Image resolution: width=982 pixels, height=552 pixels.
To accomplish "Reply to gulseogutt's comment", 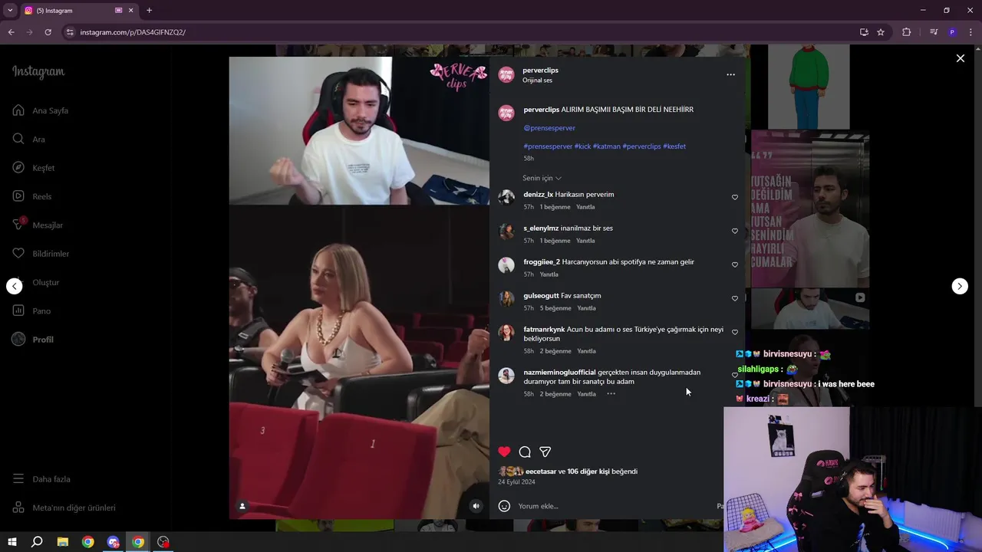I will [x=586, y=308].
